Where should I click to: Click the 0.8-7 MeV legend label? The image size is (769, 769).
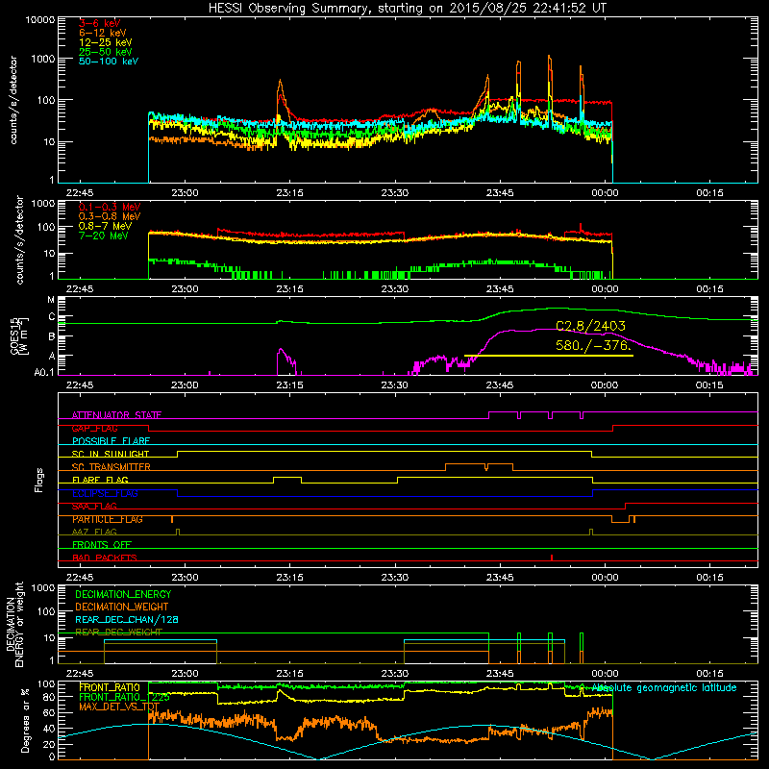click(x=105, y=226)
